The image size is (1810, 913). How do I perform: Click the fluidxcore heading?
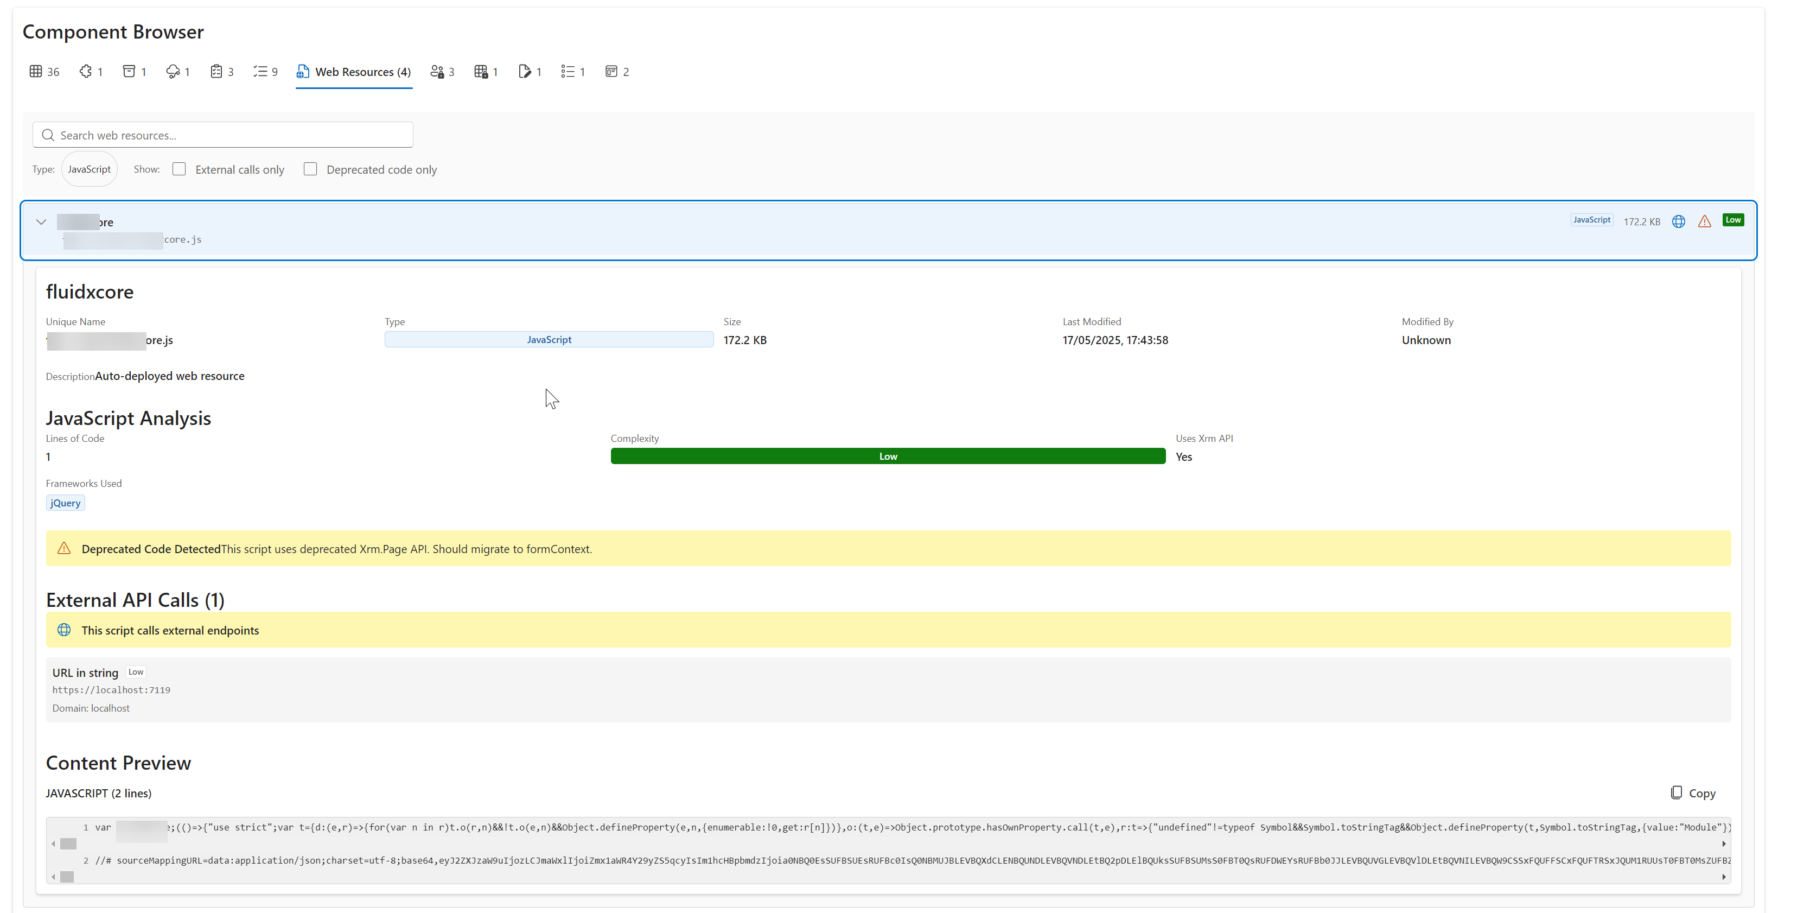coord(90,291)
